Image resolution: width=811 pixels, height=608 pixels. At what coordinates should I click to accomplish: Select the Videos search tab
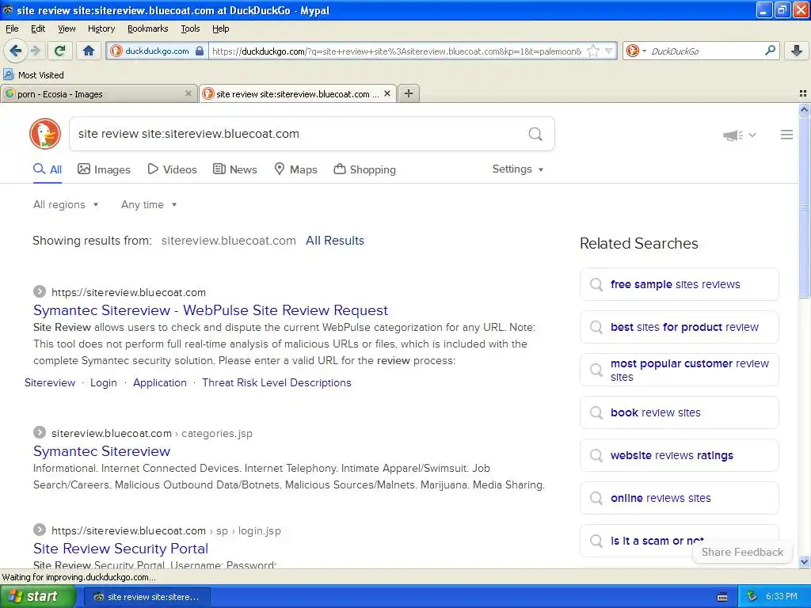coord(172,169)
